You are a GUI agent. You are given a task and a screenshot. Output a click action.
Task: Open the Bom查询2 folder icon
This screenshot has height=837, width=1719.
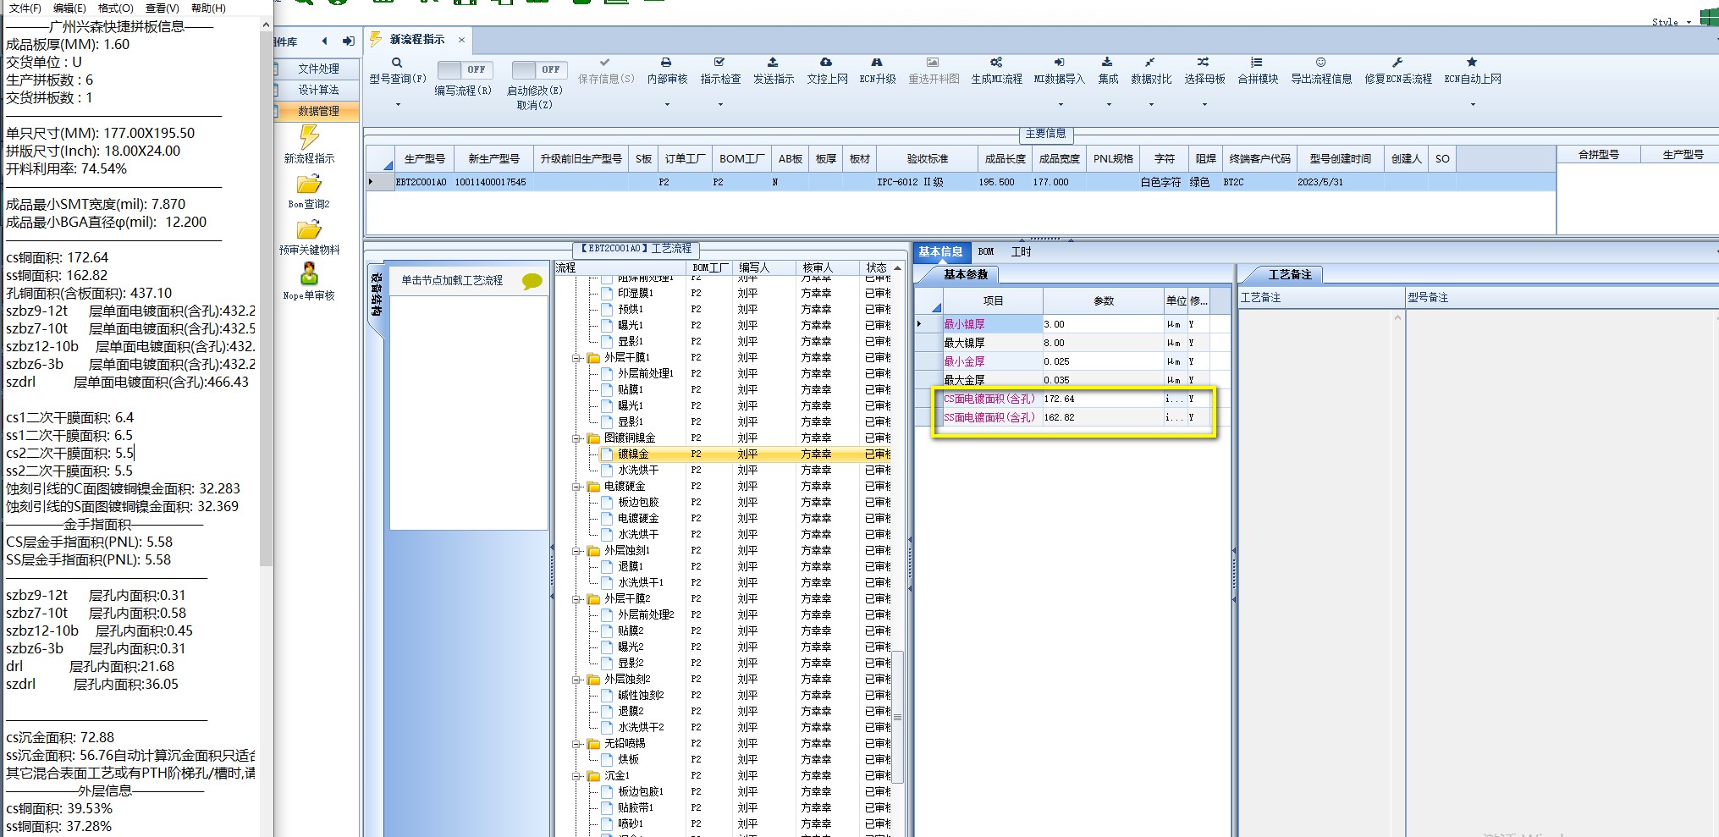point(309,184)
